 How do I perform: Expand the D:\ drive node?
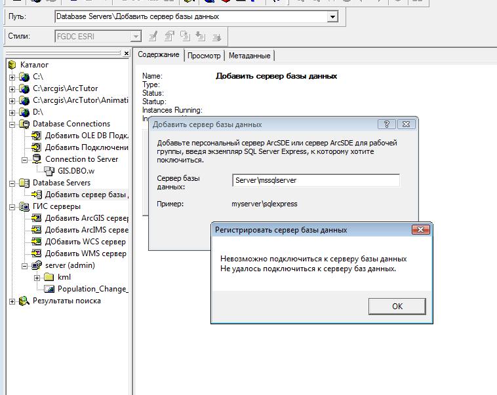tap(12, 113)
